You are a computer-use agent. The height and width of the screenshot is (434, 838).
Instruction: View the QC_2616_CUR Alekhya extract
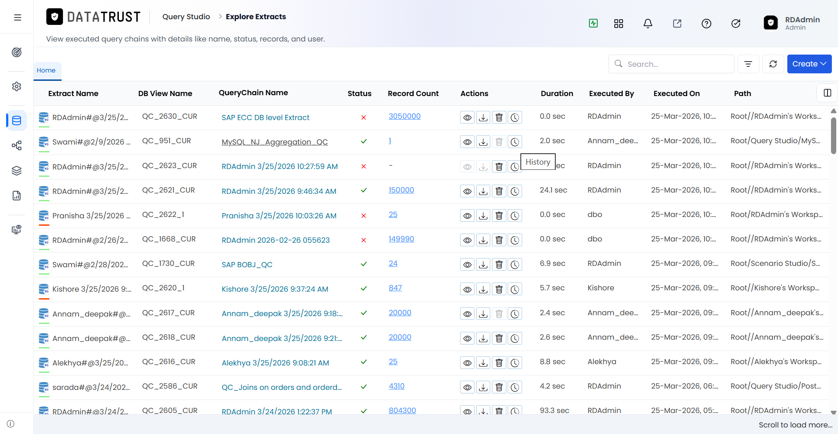point(467,363)
